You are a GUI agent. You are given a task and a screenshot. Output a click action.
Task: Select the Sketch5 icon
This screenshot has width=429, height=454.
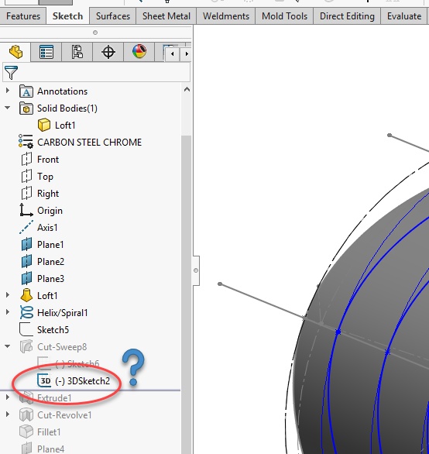click(x=26, y=330)
